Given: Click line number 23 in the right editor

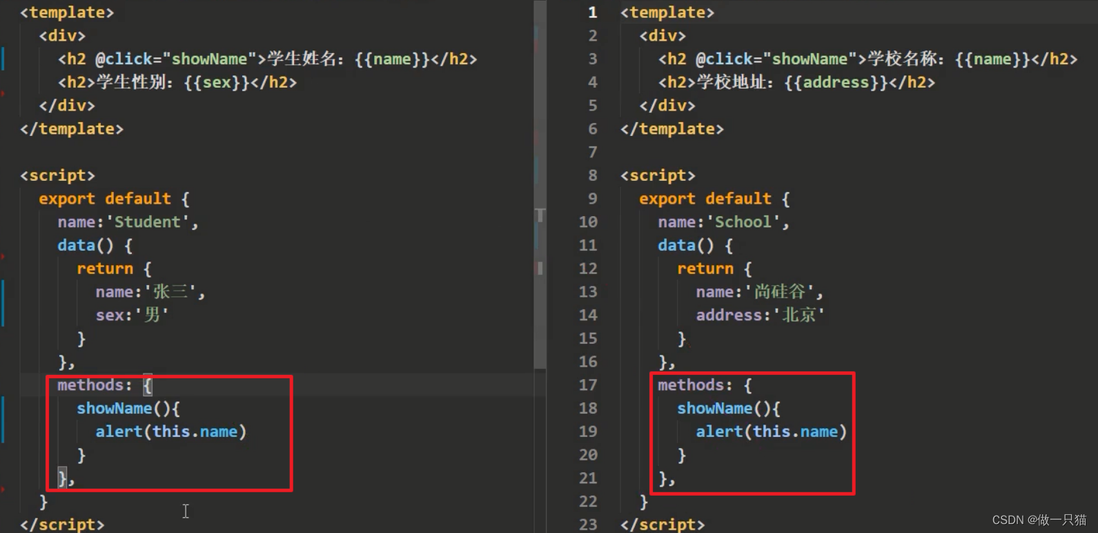Looking at the screenshot, I should click(588, 525).
